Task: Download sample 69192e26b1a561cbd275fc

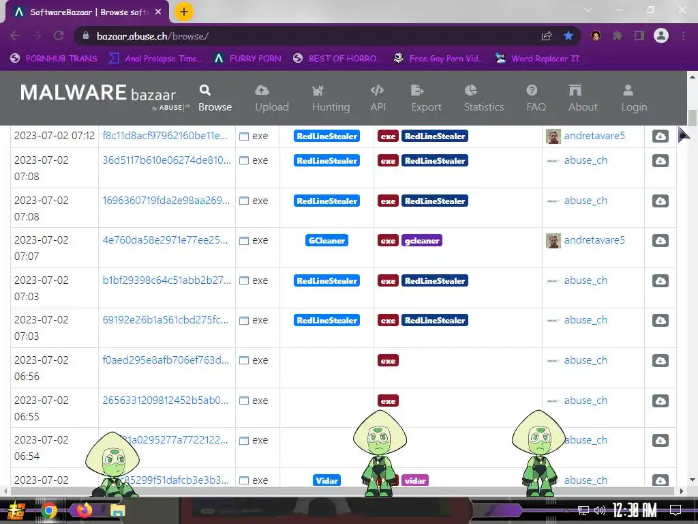Action: point(660,321)
